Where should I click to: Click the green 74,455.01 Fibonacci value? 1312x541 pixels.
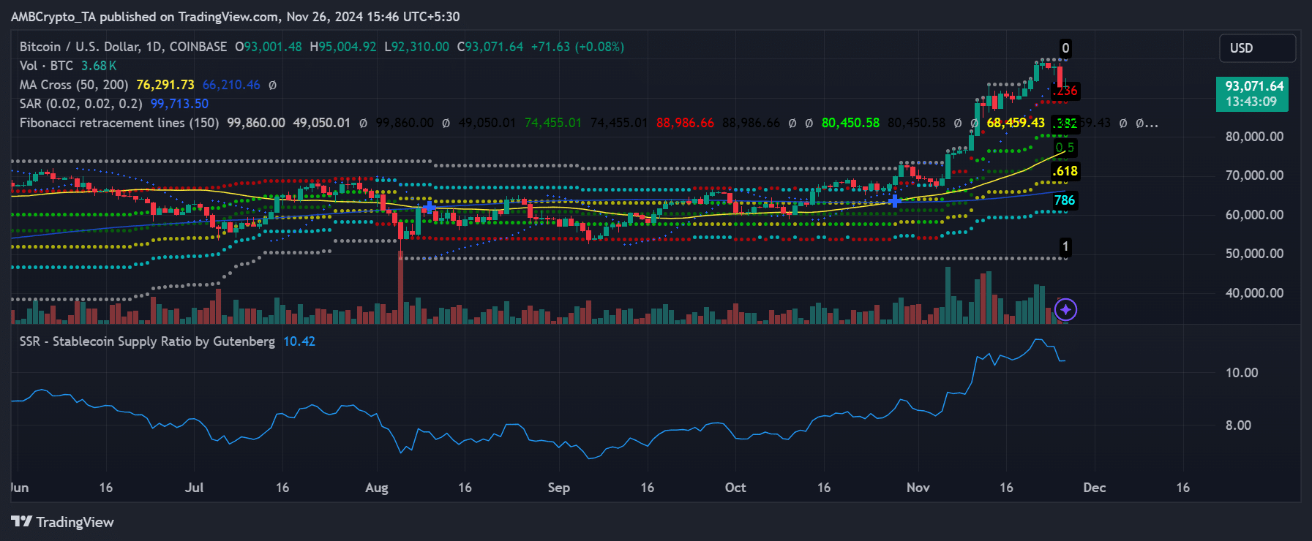(x=553, y=123)
